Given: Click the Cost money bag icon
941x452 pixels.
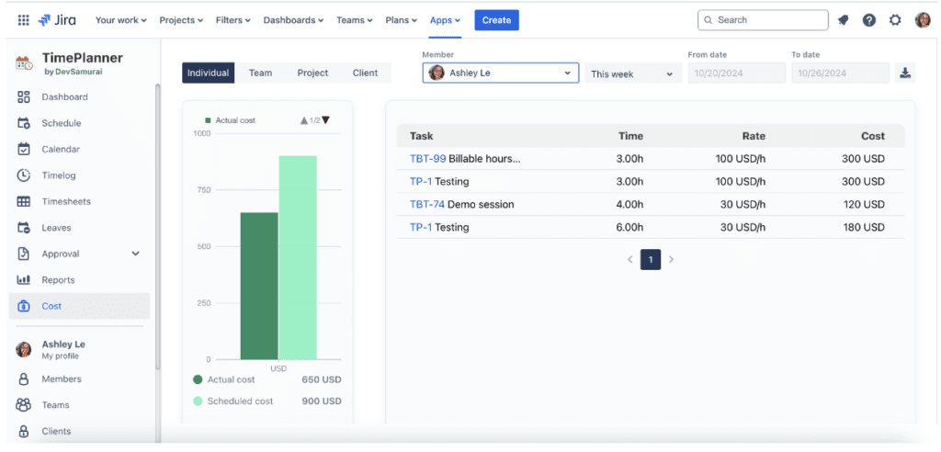Looking at the screenshot, I should 23,306.
